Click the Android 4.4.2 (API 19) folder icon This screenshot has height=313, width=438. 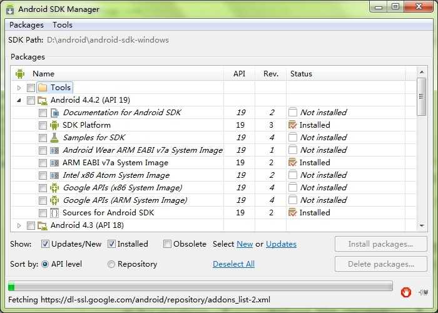pyautogui.click(x=43, y=100)
